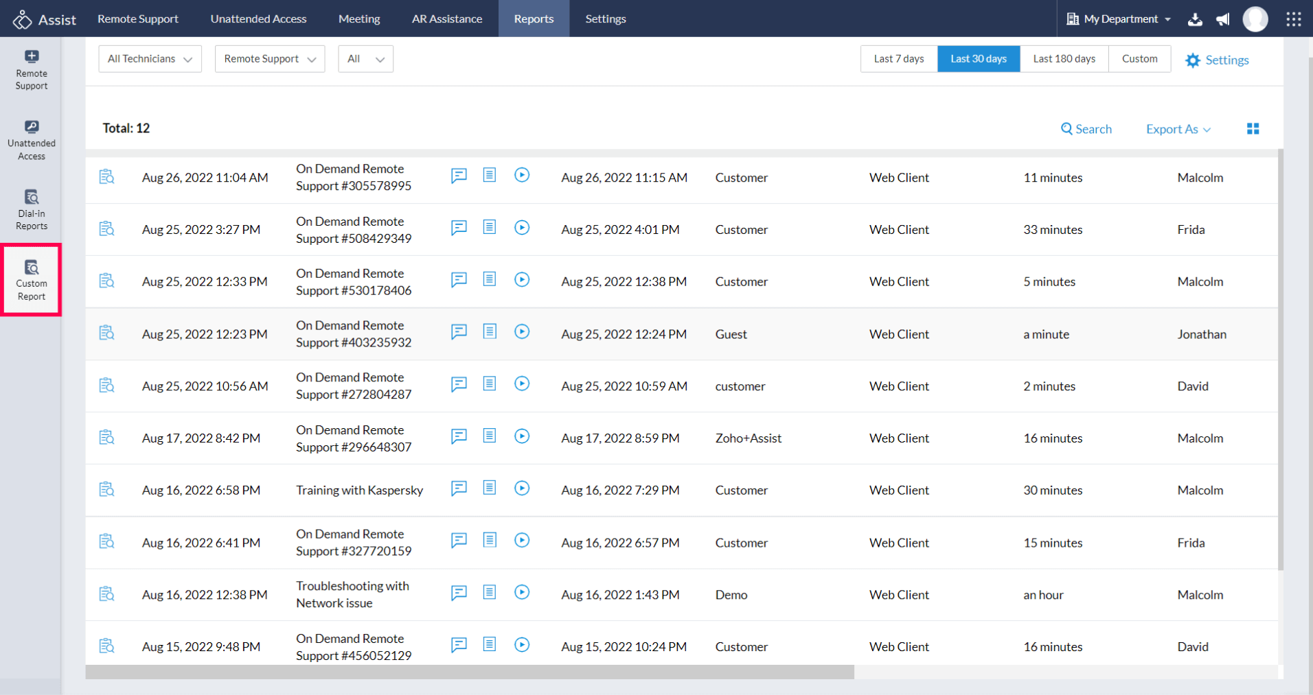Open Dial-in Reports in the sidebar
The width and height of the screenshot is (1313, 695).
click(32, 210)
